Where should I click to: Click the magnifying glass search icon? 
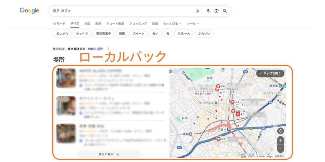click(225, 11)
